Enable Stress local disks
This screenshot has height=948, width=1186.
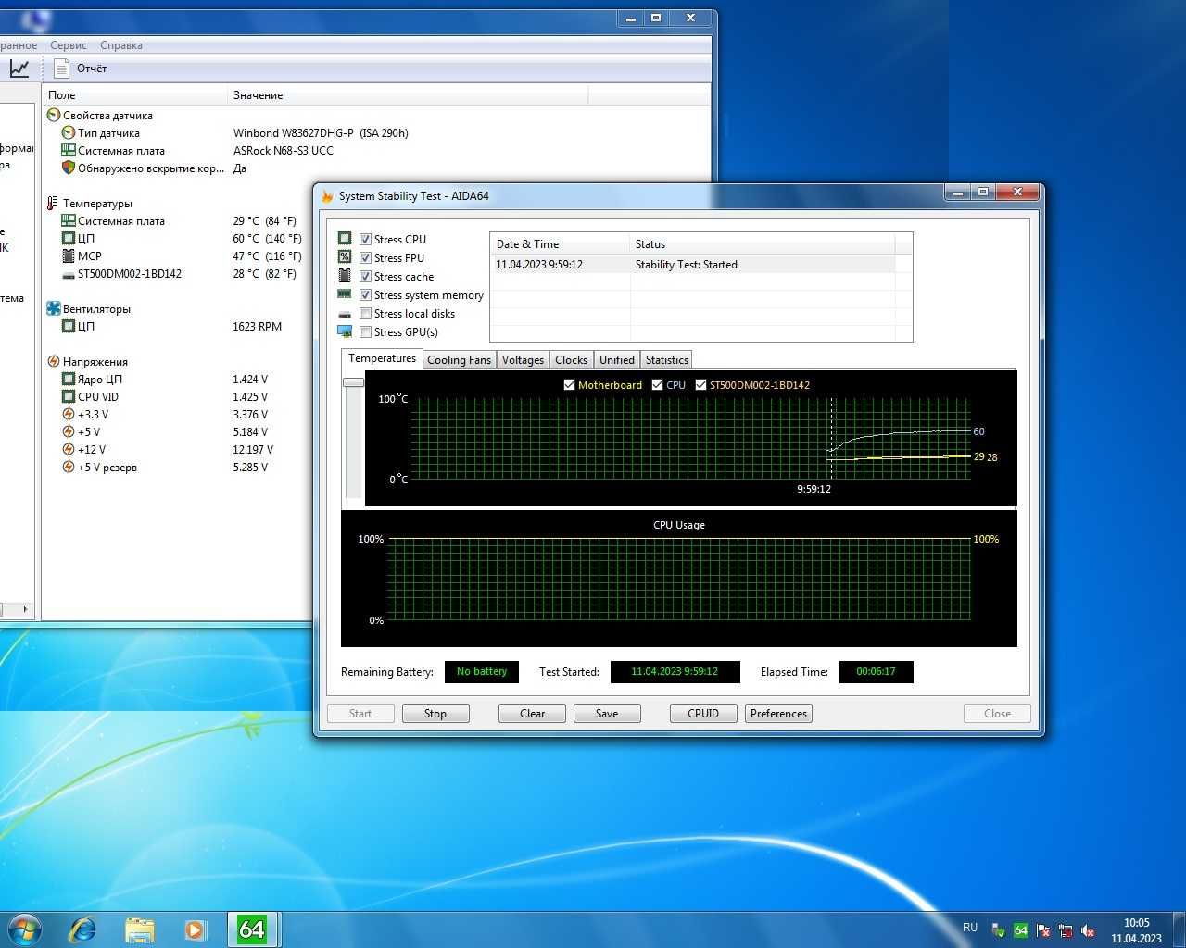[365, 313]
